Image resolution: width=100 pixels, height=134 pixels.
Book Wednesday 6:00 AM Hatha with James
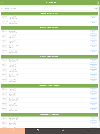(93, 90)
